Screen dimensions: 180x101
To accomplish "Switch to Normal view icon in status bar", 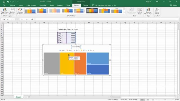I will tap(142, 100).
